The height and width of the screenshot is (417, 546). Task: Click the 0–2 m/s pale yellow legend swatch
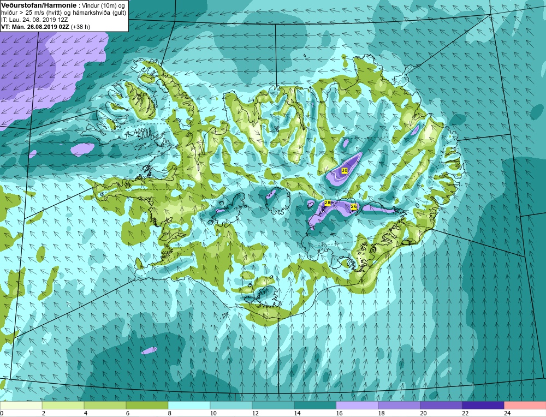click(21, 406)
